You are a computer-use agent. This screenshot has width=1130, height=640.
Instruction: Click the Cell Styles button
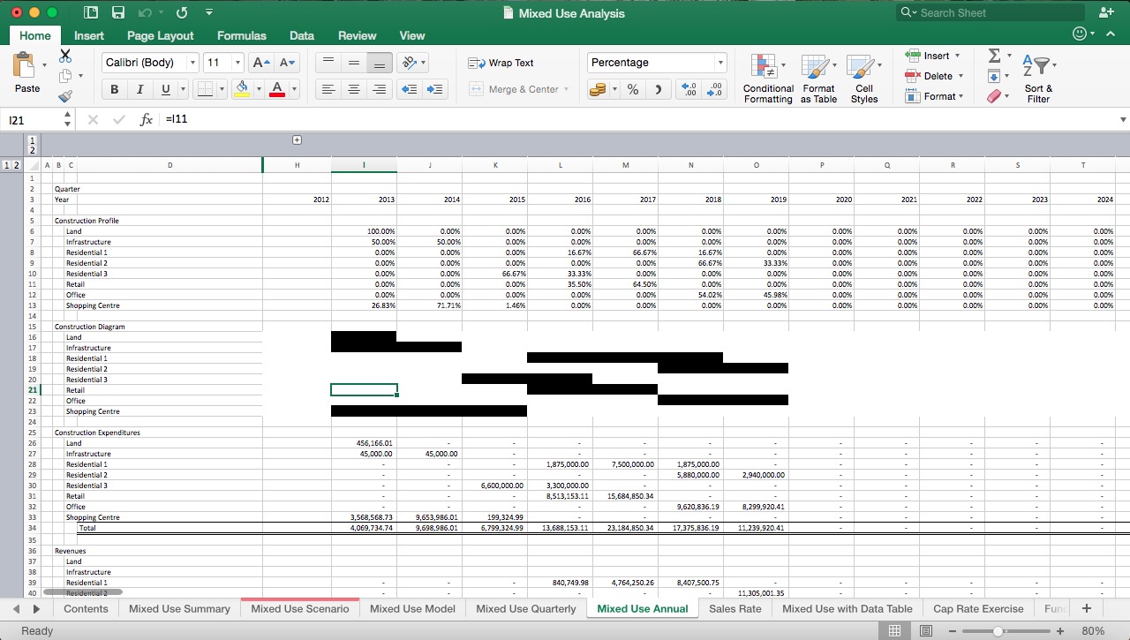tap(864, 78)
